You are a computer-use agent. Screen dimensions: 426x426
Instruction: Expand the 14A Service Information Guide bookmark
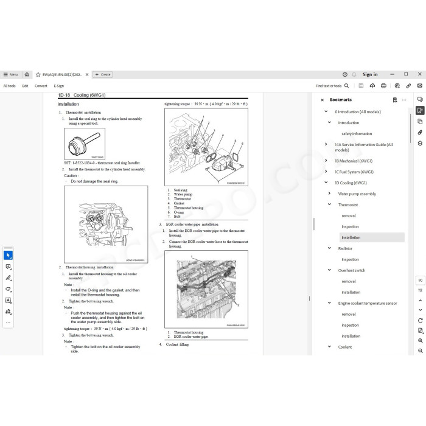(x=326, y=144)
